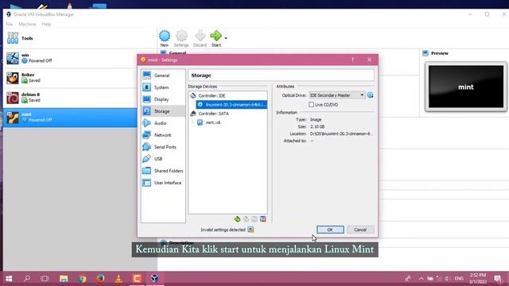Viewport: 509px width, 286px height.
Task: Launch Firefox from the taskbar
Action: [100, 279]
